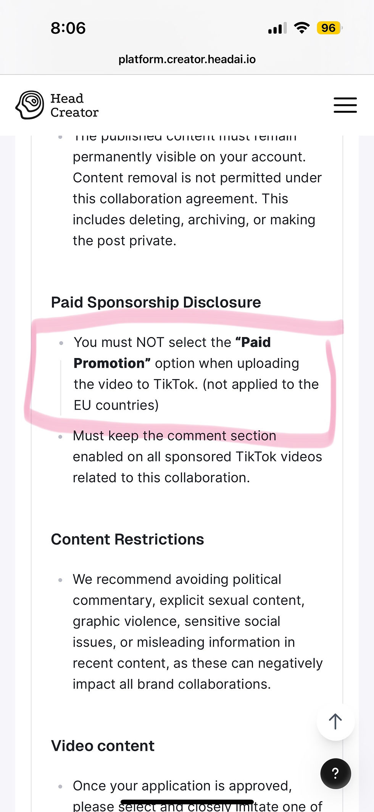Tap the platform.creator.headai.io address bar
374x812 pixels.
[x=187, y=59]
